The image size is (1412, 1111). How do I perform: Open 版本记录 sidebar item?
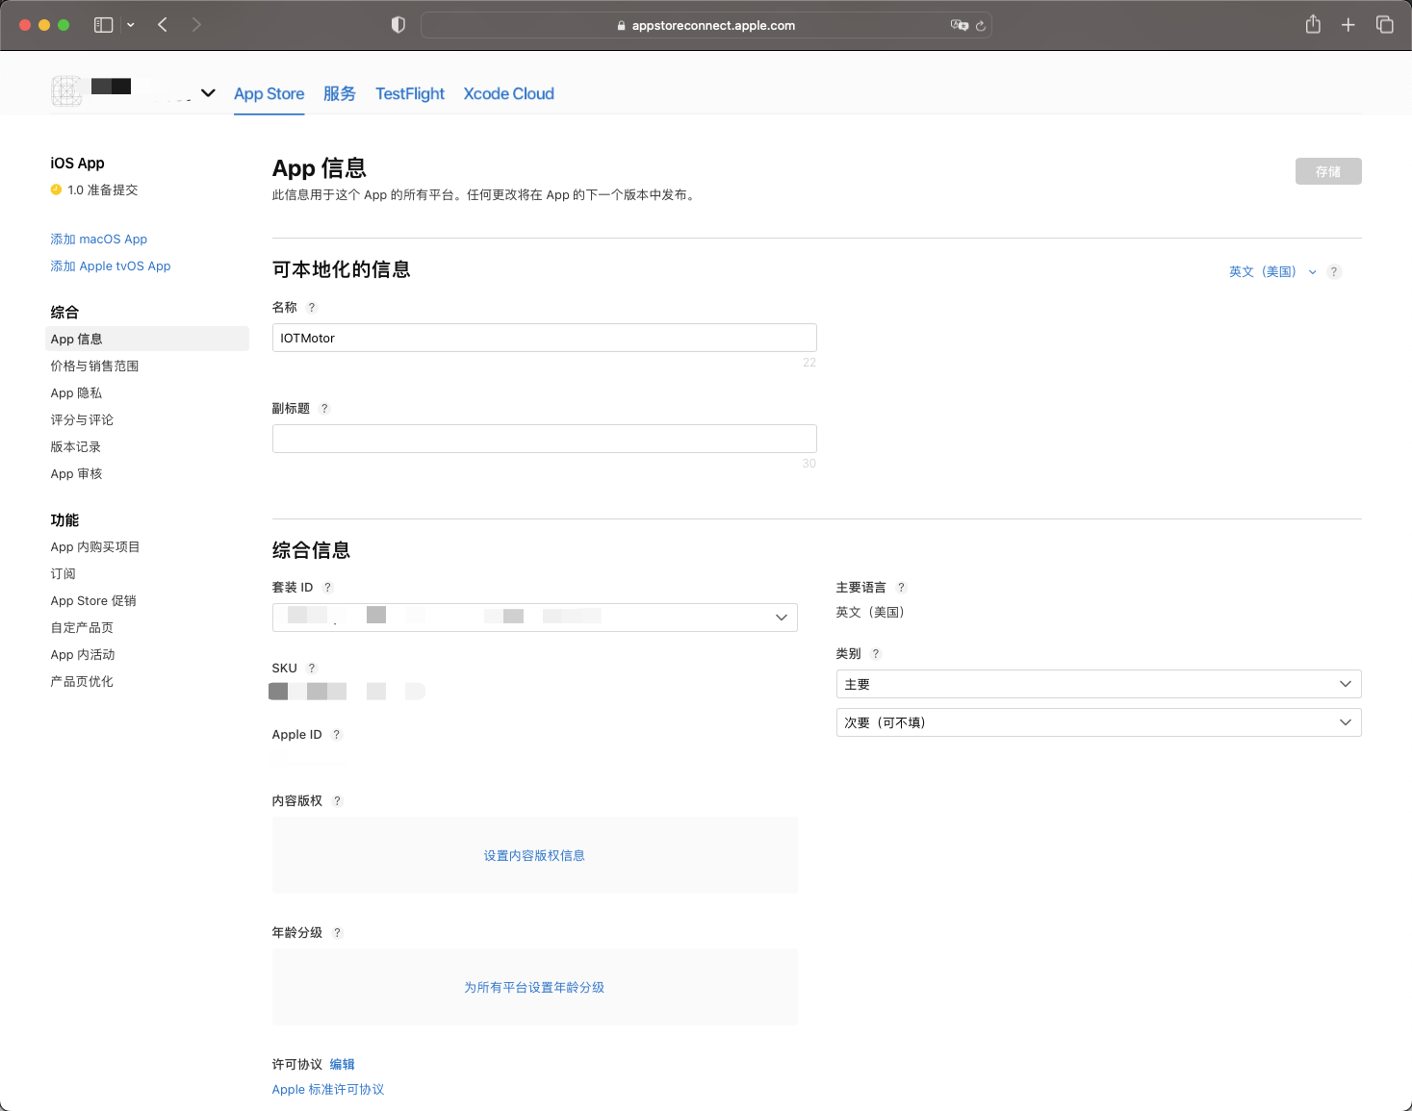coord(76,447)
